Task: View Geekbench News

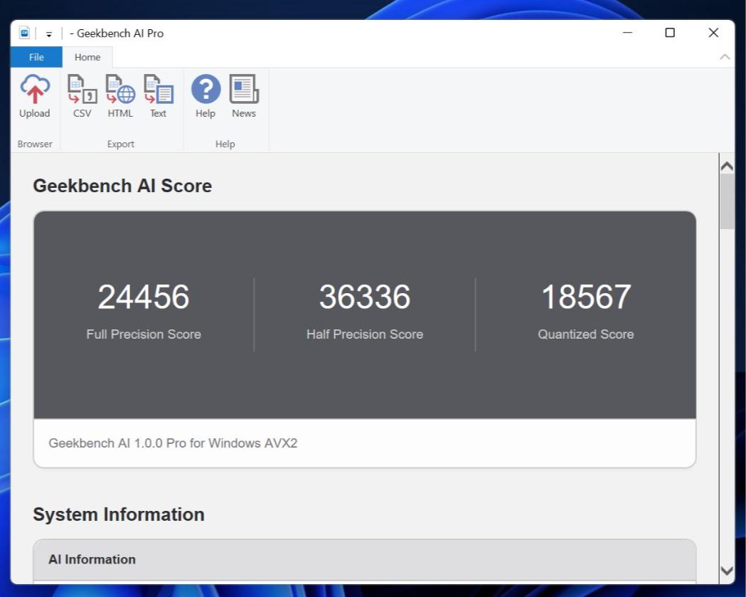Action: pyautogui.click(x=243, y=95)
